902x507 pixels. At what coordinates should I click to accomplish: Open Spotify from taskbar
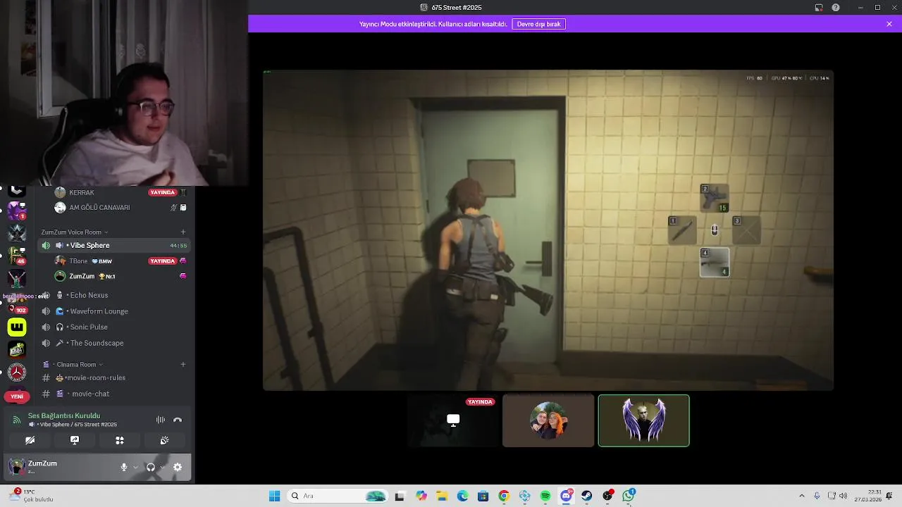pyautogui.click(x=545, y=496)
